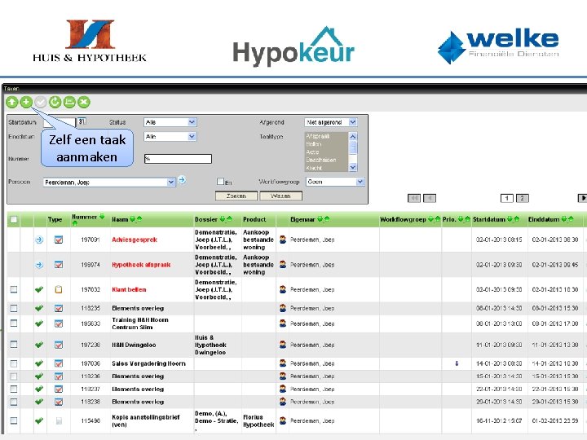Sort Prio. column ascending with up arrow

click(467, 219)
